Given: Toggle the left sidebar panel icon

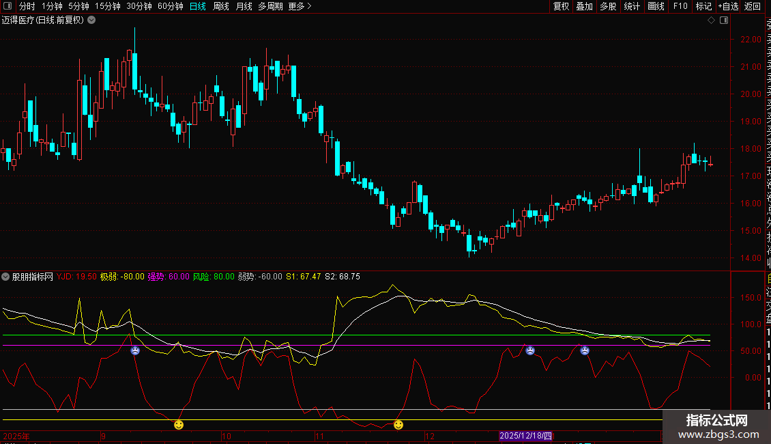Looking at the screenshot, I should tap(7, 6).
